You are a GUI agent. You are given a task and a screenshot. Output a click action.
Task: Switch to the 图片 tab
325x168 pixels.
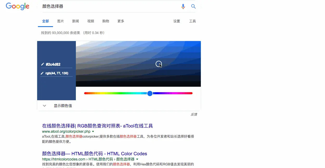coord(60,21)
